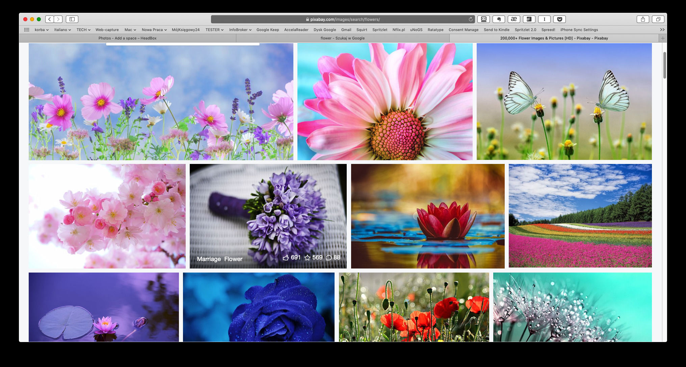Click the Send to Kindle bookmark

(x=496, y=30)
